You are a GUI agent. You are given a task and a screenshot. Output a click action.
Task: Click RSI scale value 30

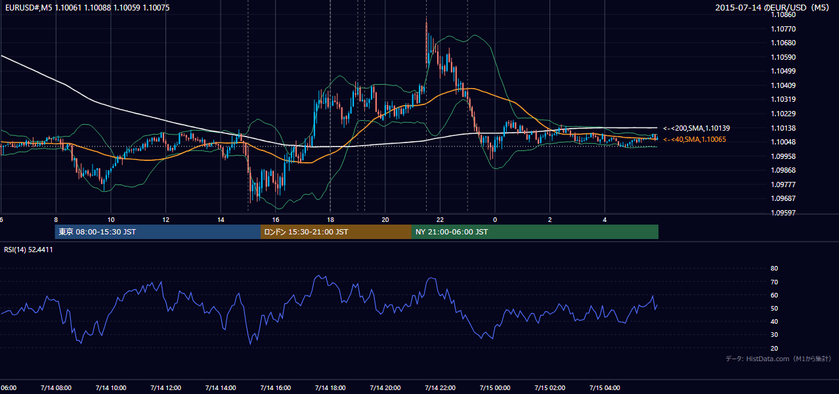[x=775, y=335]
